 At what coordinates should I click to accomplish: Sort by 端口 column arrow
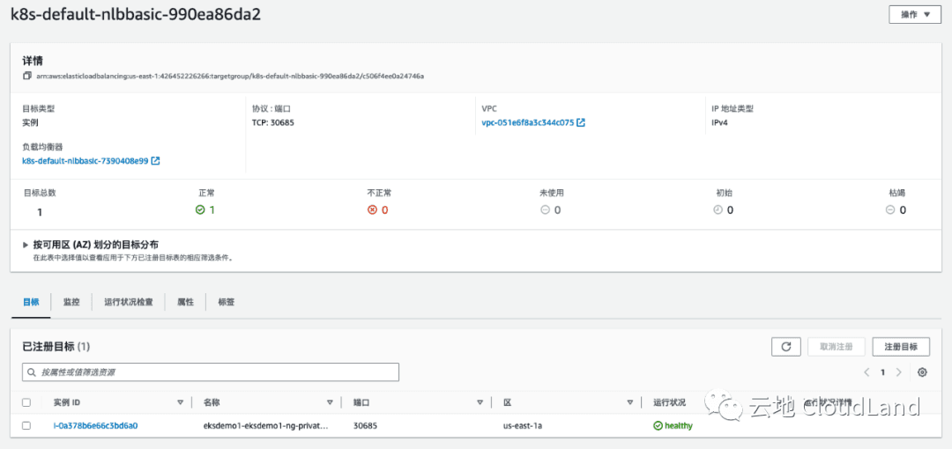pos(480,402)
